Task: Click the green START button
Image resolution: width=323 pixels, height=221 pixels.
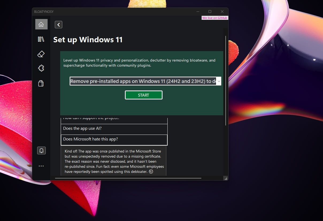Action: (144, 95)
